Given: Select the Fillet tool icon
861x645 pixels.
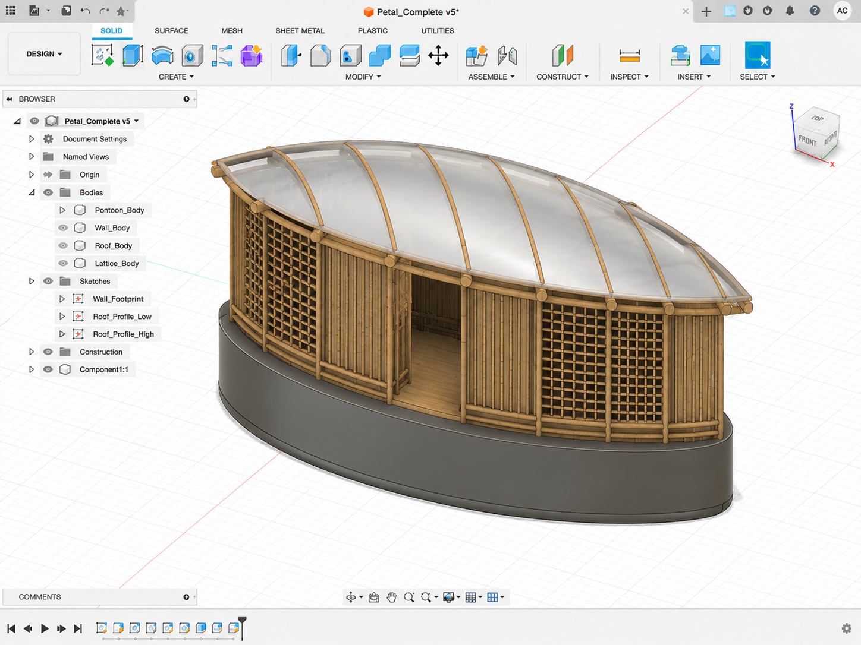Looking at the screenshot, I should [x=320, y=55].
